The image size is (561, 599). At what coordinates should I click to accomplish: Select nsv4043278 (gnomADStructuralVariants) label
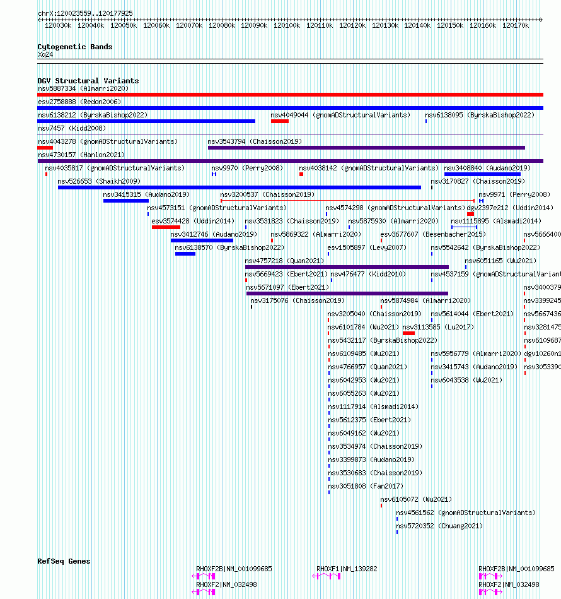(108, 142)
